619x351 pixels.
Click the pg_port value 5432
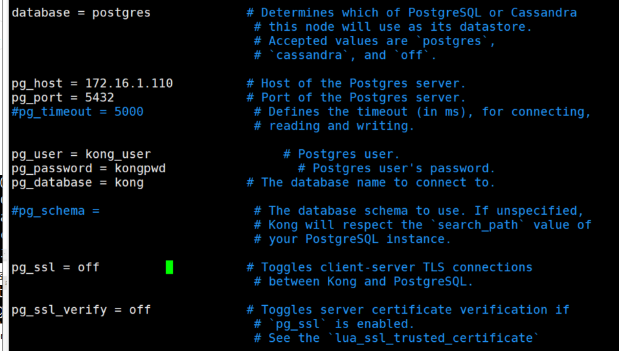[100, 98]
